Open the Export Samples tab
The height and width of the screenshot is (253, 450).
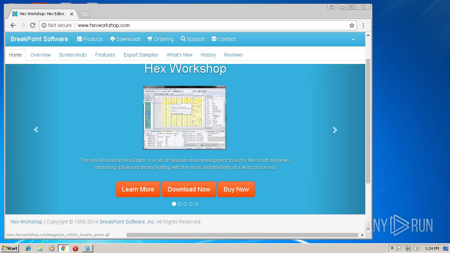coord(141,55)
